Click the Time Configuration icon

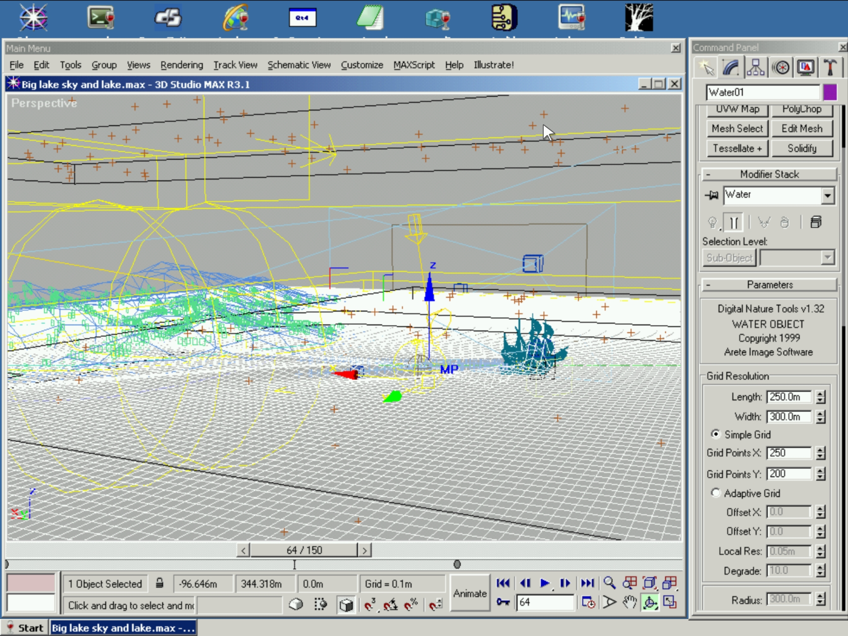click(x=588, y=602)
